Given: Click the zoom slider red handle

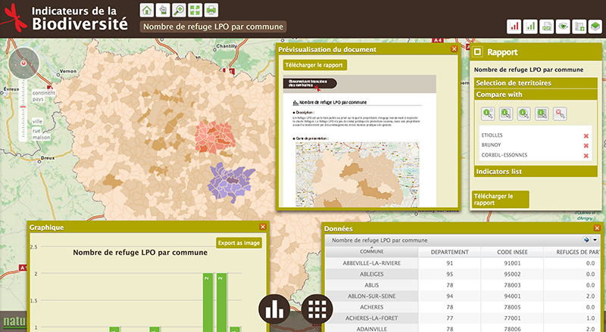Looking at the screenshot, I should coord(23,107).
